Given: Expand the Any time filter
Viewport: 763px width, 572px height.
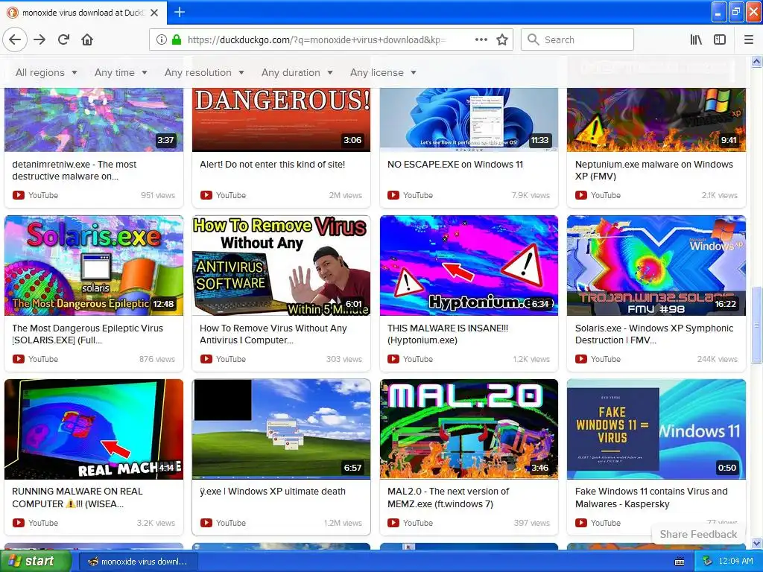Looking at the screenshot, I should tap(121, 72).
